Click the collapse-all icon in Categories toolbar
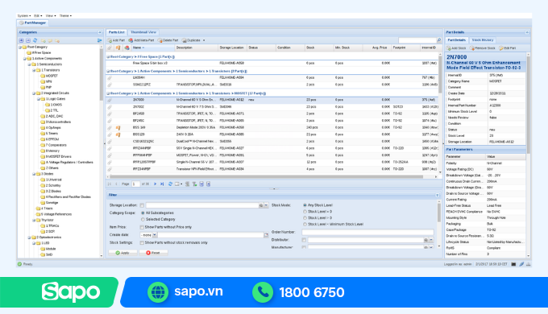548x314 pixels. 28,40
